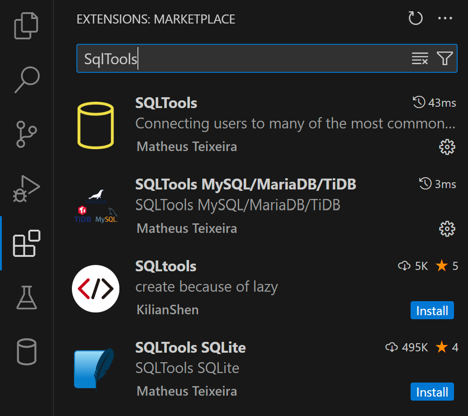Open the Explorer view in the activity bar
The image size is (468, 416).
(26, 26)
